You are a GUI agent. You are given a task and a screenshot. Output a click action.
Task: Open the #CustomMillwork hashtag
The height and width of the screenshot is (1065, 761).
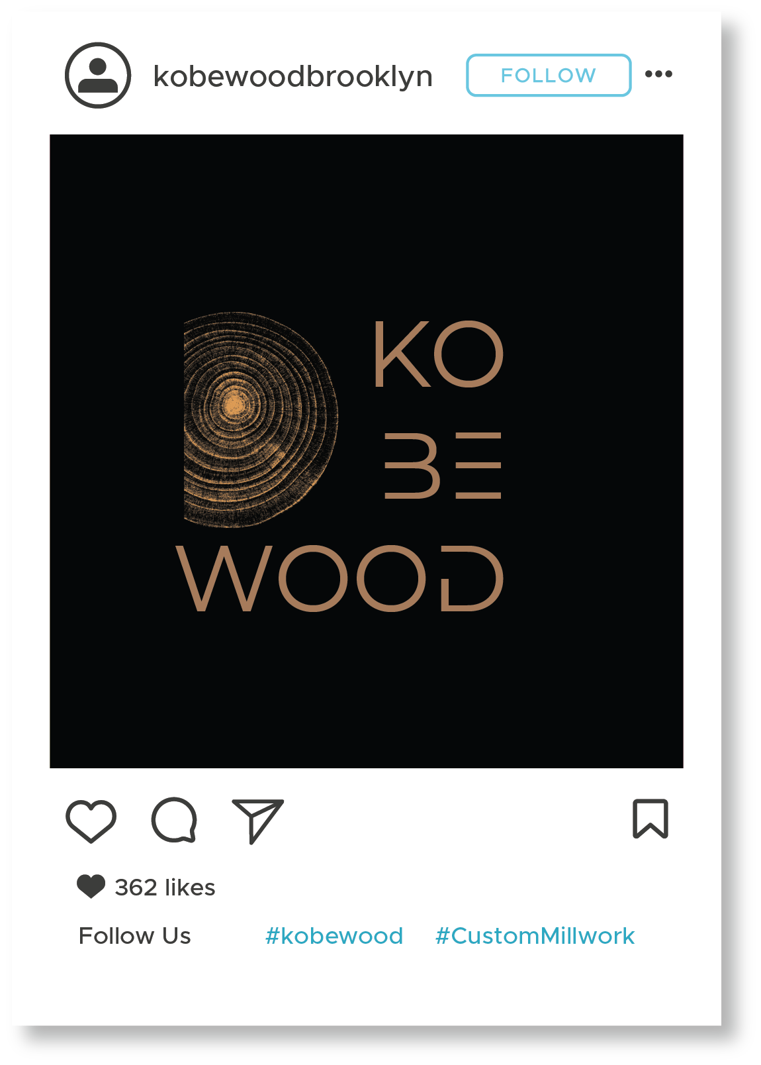[535, 936]
